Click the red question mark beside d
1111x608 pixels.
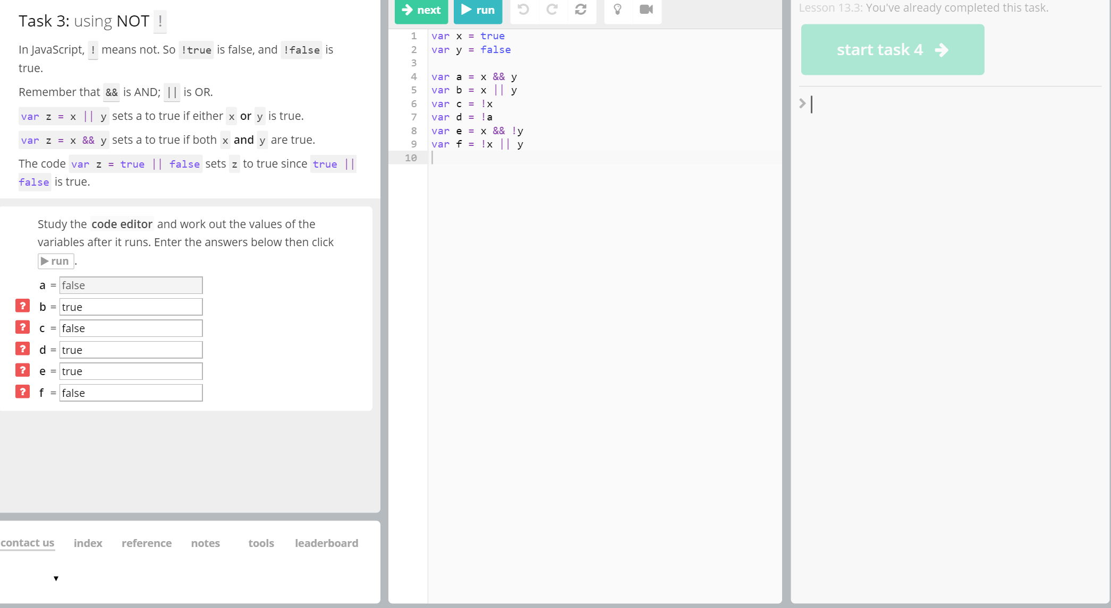[x=22, y=349]
